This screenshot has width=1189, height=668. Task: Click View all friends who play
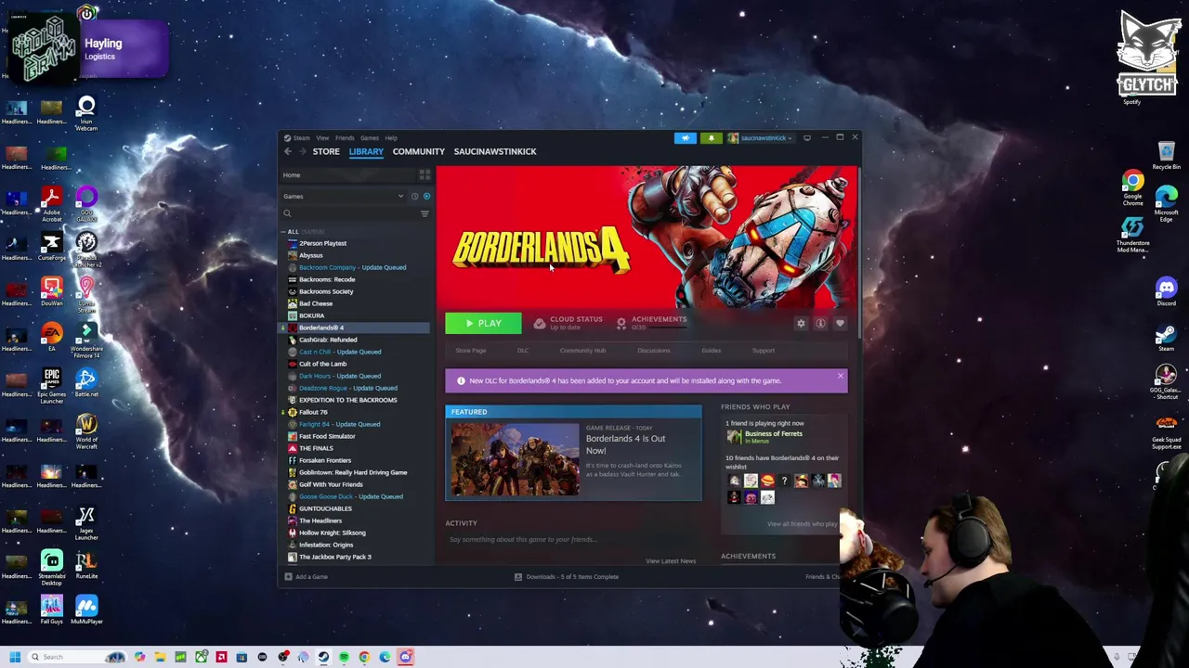[803, 524]
